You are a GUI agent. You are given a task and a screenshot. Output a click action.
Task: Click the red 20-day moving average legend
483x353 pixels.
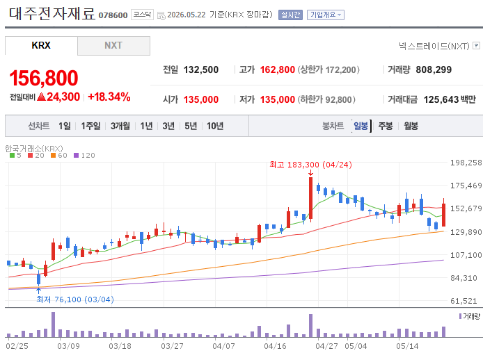36,155
